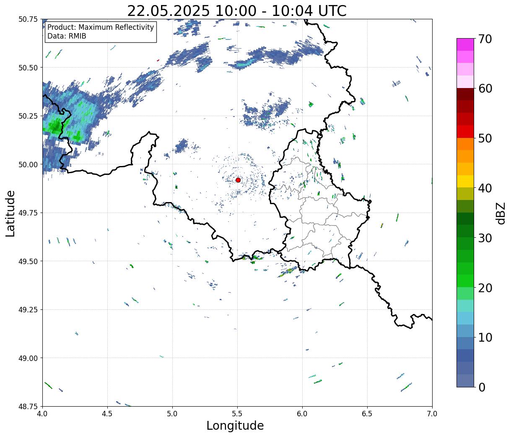Click the 10 tick on the colorbar

(485, 337)
